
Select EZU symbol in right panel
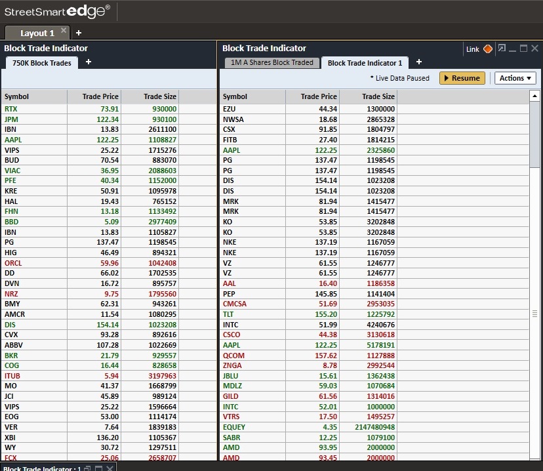point(229,109)
